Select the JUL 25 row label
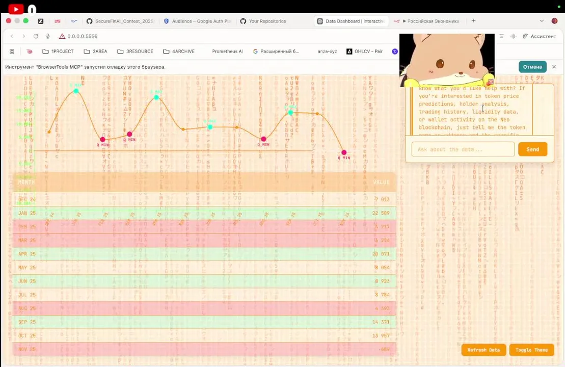Image resolution: width=565 pixels, height=367 pixels. click(x=27, y=295)
